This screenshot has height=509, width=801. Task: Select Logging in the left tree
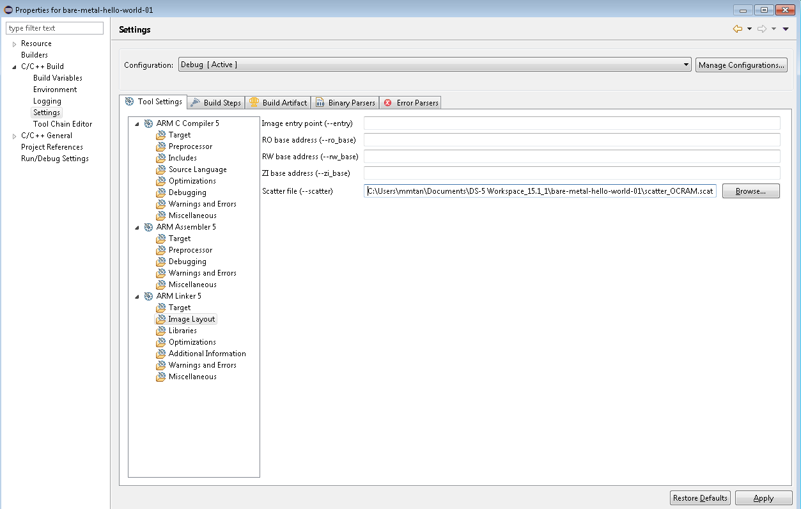pos(47,101)
